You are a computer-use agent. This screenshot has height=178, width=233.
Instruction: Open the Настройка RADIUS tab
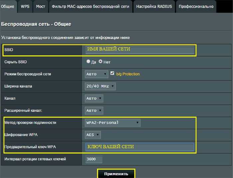pos(154,6)
